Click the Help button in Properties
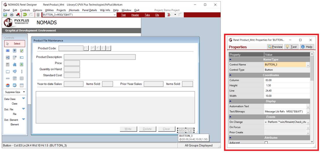 click(306, 47)
